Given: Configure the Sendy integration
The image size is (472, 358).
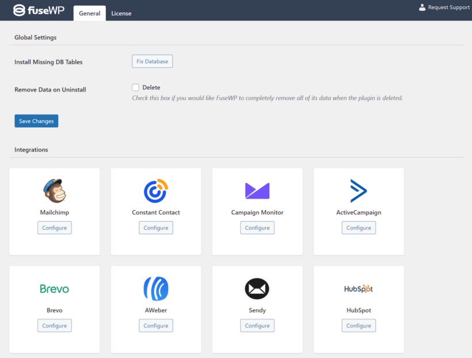Looking at the screenshot, I should (257, 325).
